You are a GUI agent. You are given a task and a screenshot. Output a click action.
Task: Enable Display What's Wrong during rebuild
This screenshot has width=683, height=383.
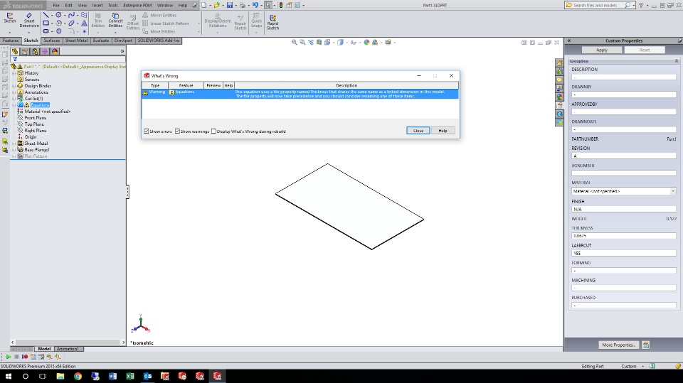213,131
